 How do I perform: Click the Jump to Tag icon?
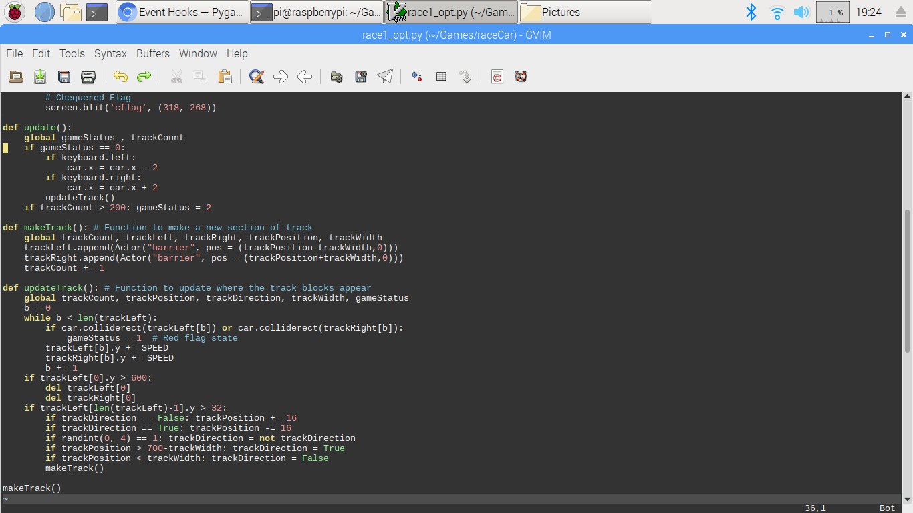coord(465,77)
